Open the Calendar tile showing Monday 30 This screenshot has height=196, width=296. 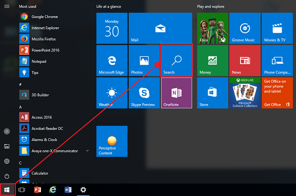point(112,28)
